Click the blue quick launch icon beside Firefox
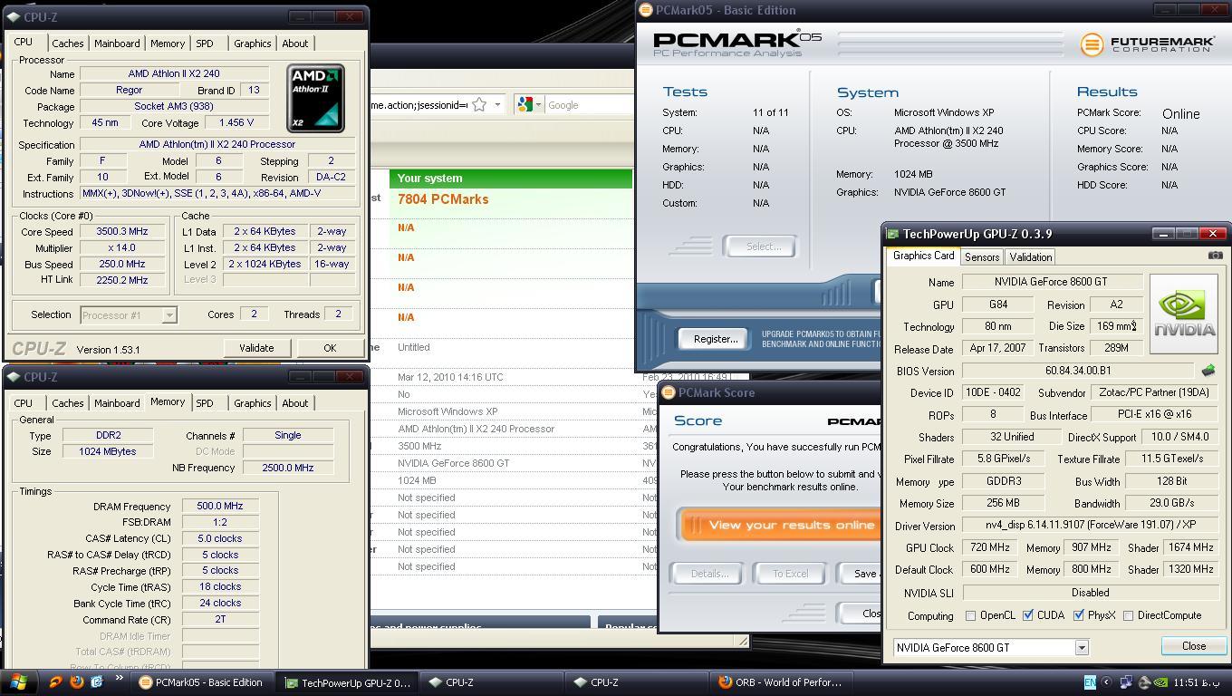Image resolution: width=1232 pixels, height=696 pixels. [97, 682]
